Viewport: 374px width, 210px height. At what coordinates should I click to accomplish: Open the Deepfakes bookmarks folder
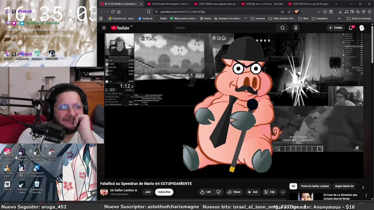click(319, 18)
